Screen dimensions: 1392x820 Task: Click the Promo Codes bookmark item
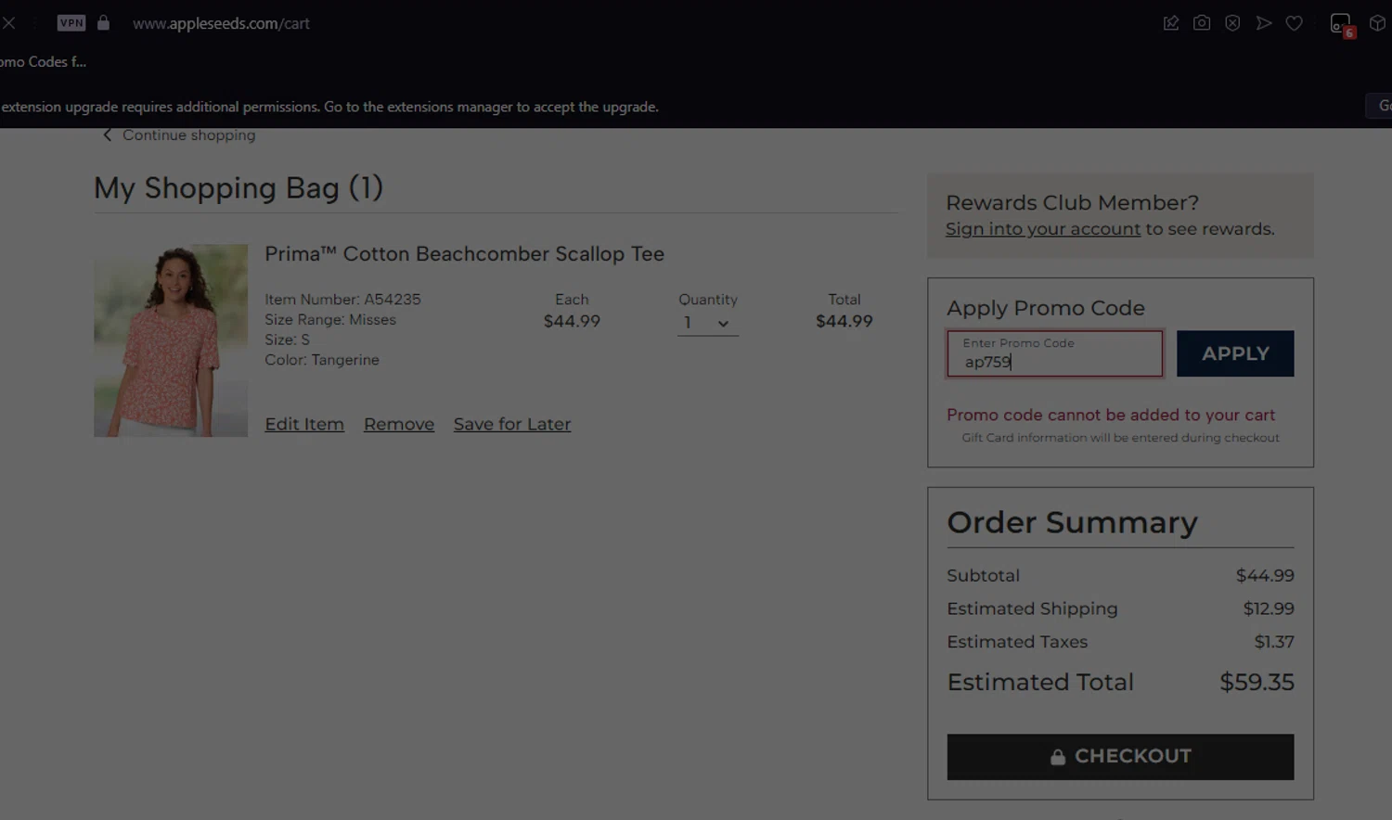tap(43, 62)
